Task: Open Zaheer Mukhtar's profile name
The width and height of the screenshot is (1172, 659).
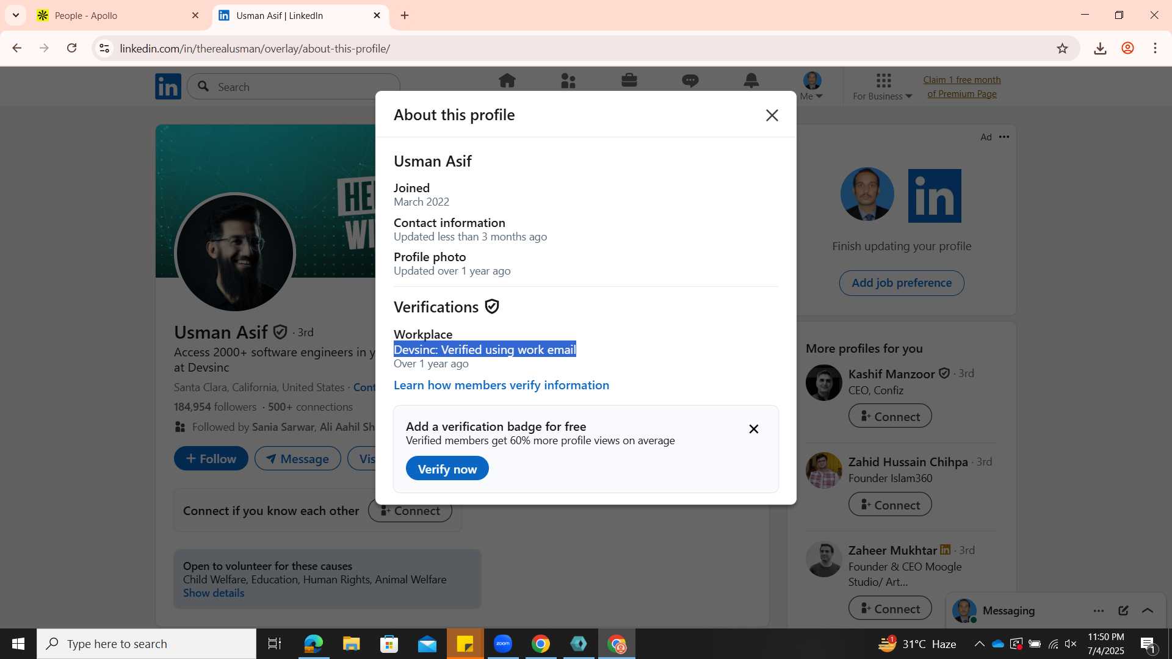Action: click(x=892, y=550)
